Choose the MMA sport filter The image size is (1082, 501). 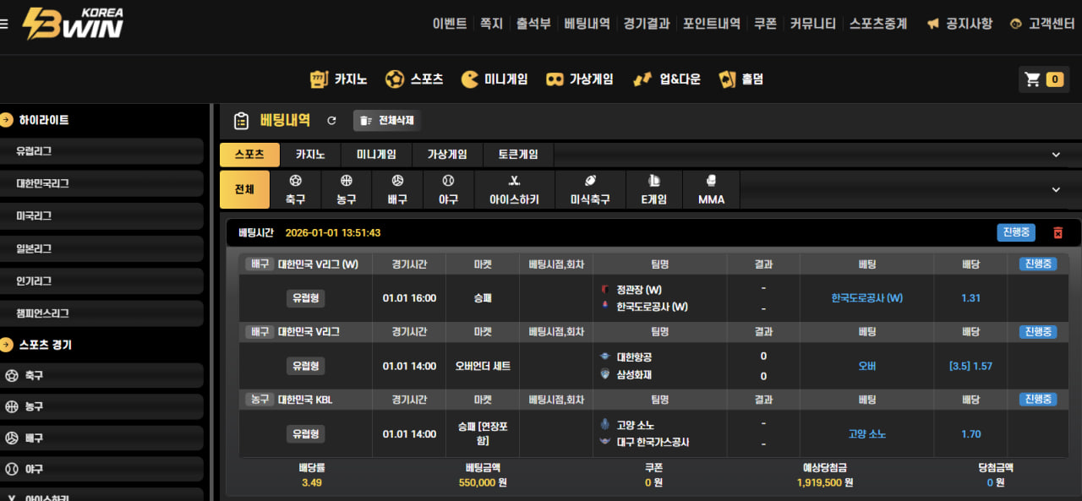pos(711,190)
